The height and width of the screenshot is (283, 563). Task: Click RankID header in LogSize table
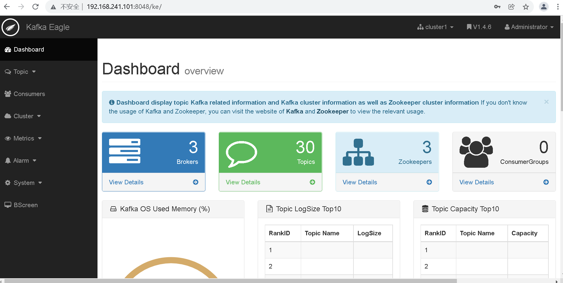(283, 233)
